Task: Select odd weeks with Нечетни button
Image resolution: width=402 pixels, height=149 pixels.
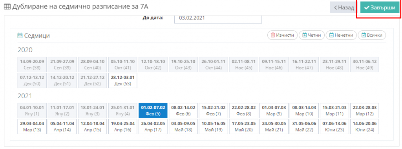Action: point(341,35)
